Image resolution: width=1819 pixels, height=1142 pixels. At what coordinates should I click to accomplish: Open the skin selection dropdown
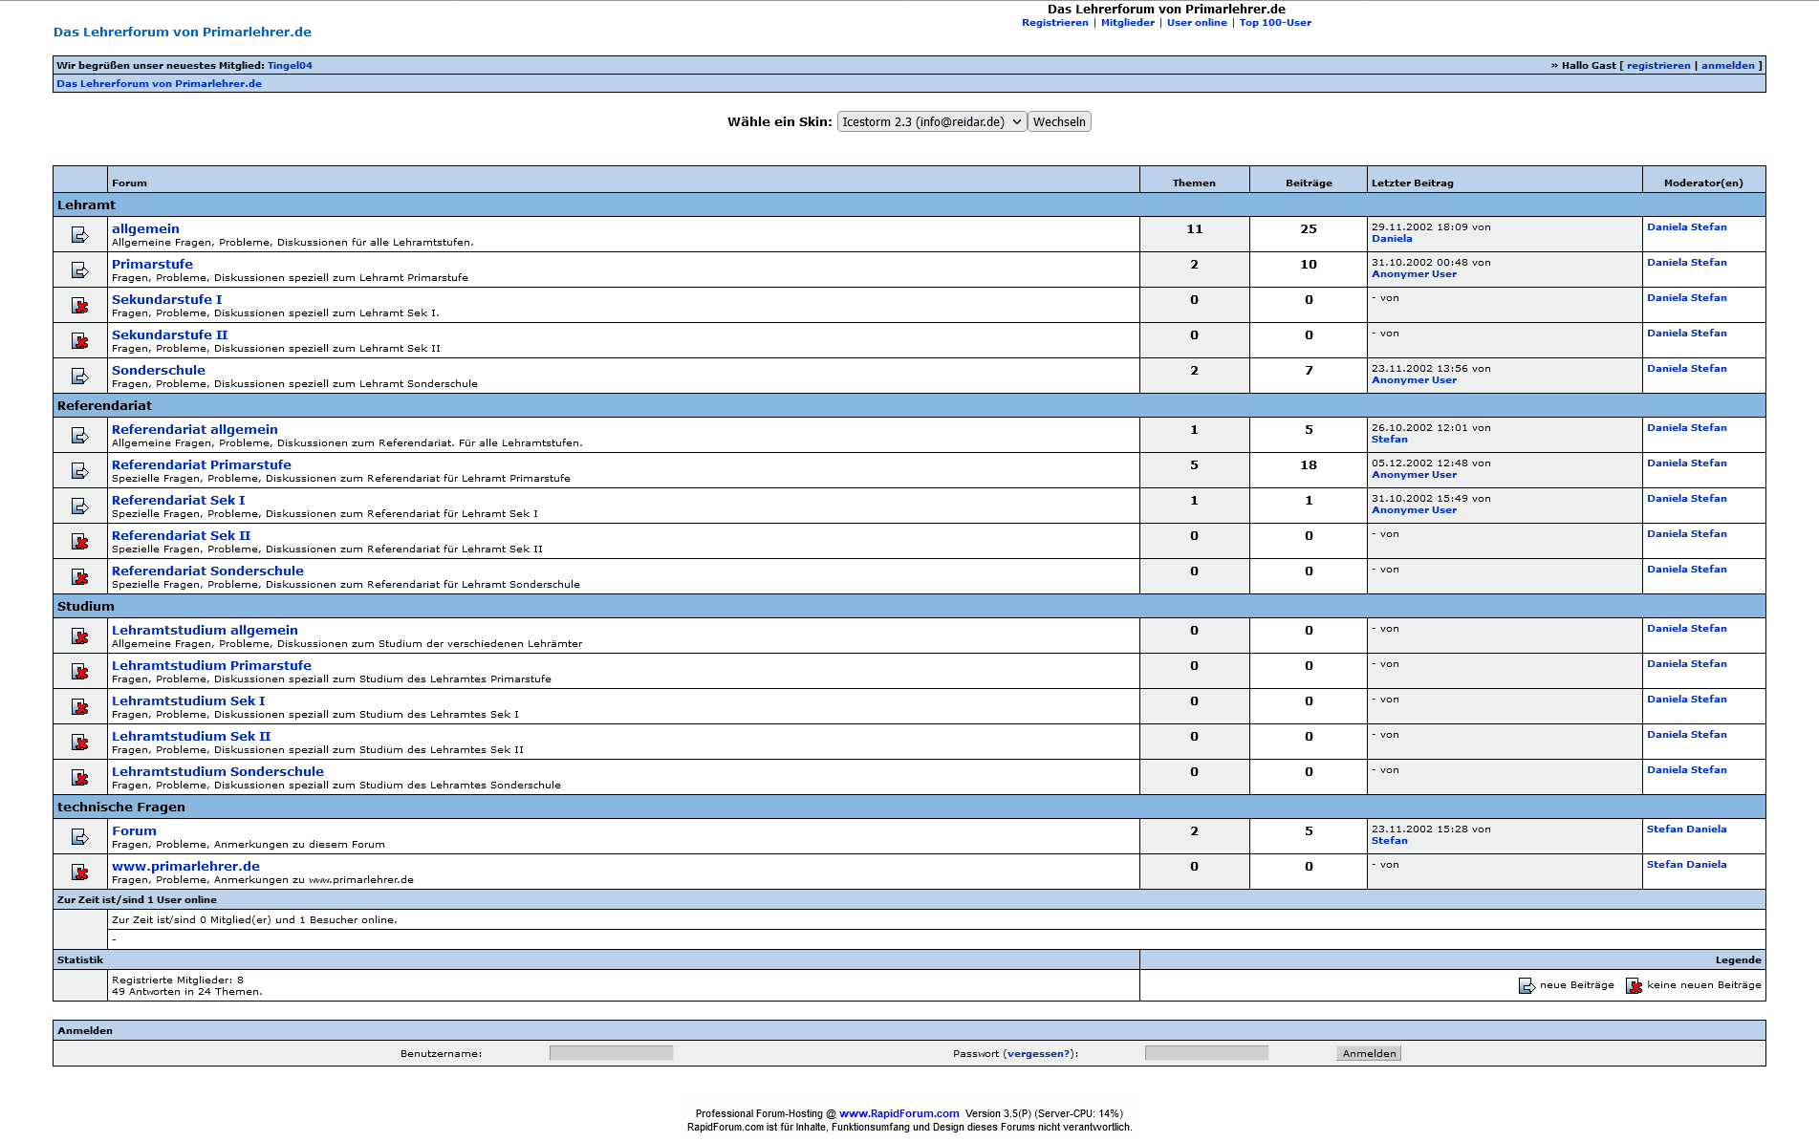pyautogui.click(x=931, y=122)
